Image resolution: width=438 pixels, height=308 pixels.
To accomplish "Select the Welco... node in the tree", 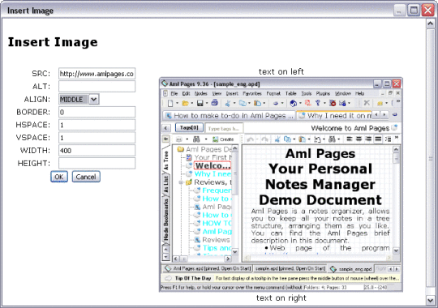I will point(213,165).
